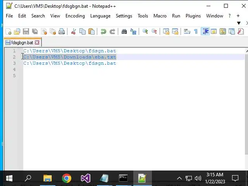Show hidden tray icons chevron
Screen dimensions: 248x186
pyautogui.click(x=179, y=178)
